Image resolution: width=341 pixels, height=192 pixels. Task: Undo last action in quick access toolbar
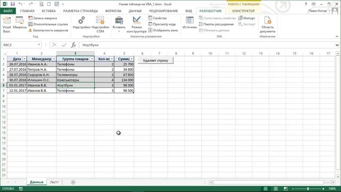pos(20,4)
